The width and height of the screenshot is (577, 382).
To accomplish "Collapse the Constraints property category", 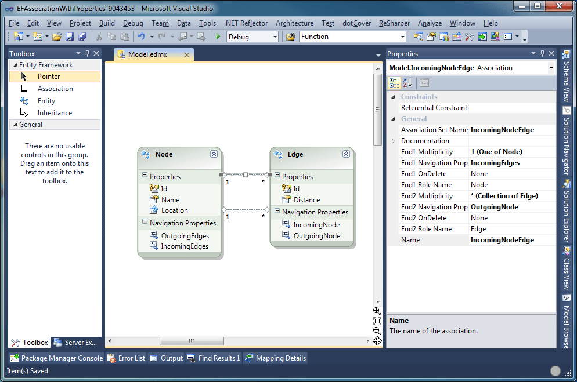I will (x=393, y=97).
